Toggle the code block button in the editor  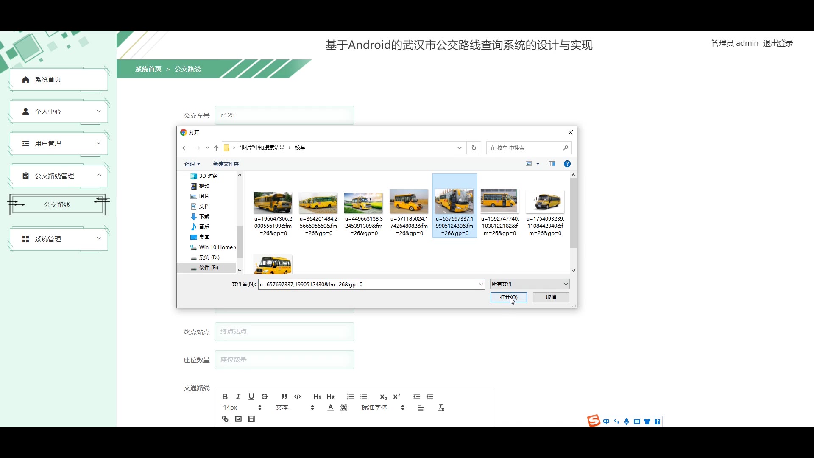(298, 397)
